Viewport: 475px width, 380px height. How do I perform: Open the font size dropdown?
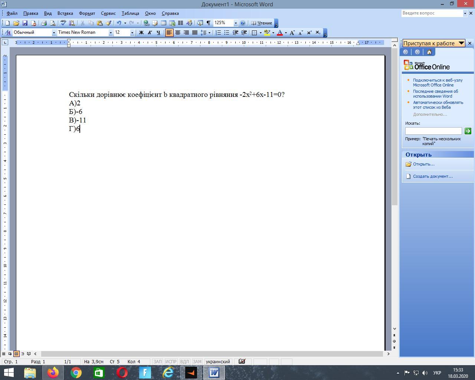[x=132, y=33]
